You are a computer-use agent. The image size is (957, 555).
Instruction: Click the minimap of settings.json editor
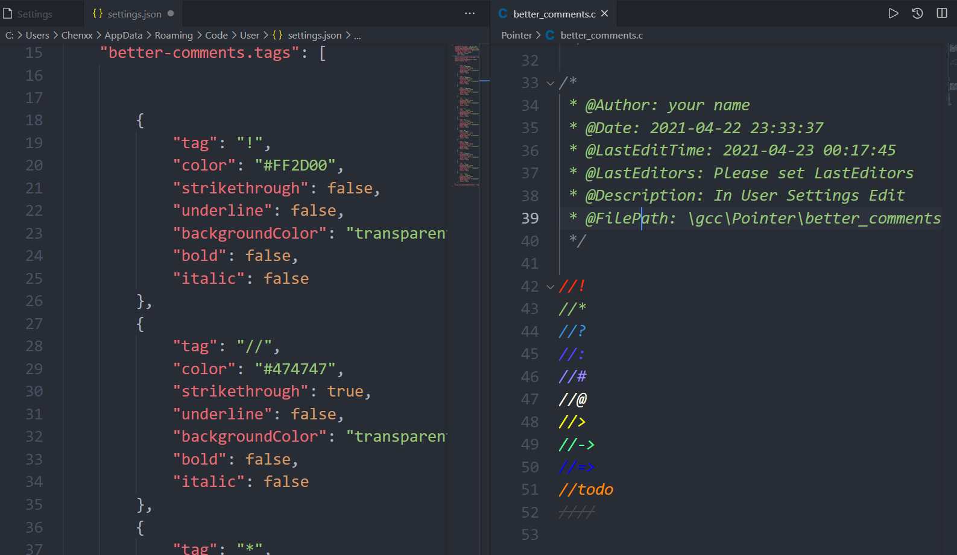(x=466, y=114)
